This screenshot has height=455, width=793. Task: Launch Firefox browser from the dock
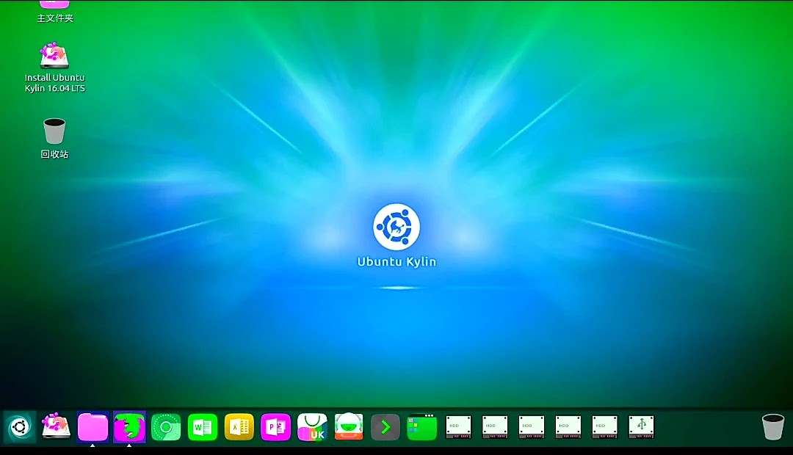point(129,427)
